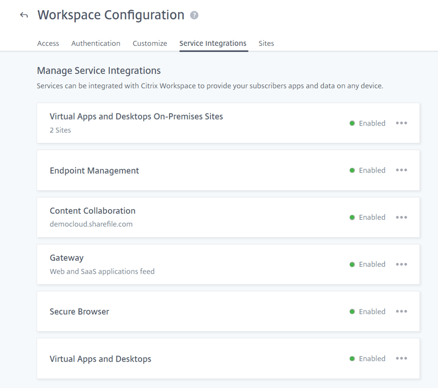This screenshot has height=388, width=438.
Task: Open Endpoint Management ellipsis menu
Action: [401, 170]
